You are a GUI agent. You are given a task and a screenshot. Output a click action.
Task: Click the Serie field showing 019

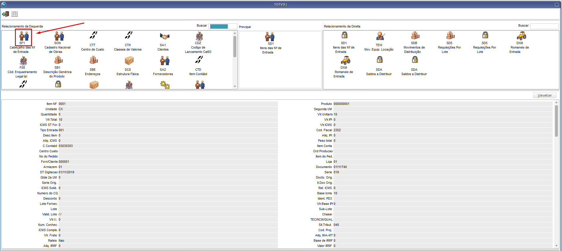pos(443,172)
